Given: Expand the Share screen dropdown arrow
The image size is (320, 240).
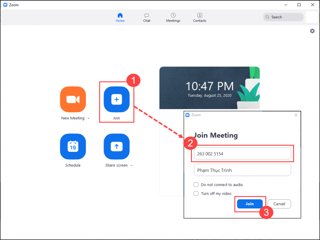Looking at the screenshot, I should pyautogui.click(x=132, y=165).
